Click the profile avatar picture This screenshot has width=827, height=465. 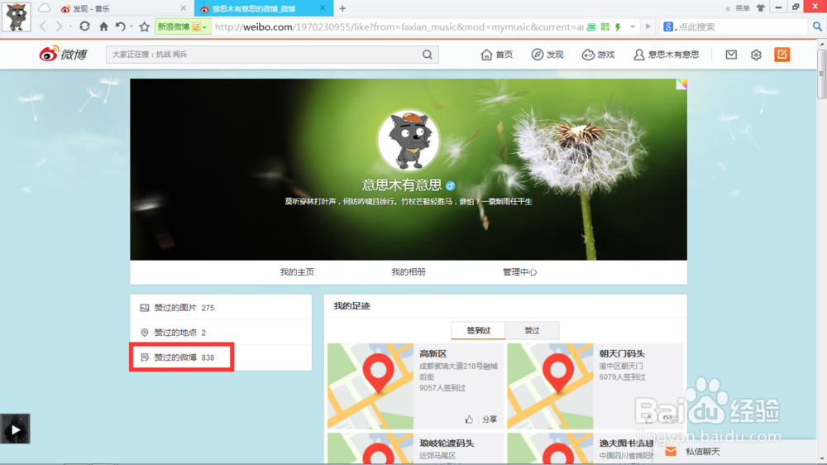pyautogui.click(x=409, y=140)
